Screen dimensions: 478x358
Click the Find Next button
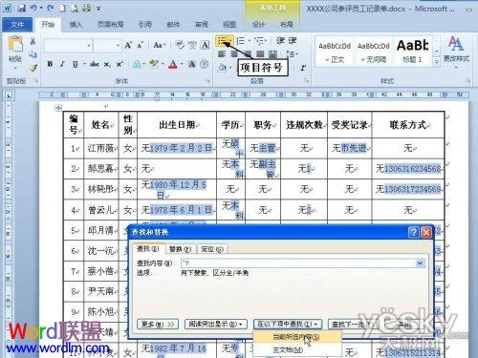coord(350,325)
